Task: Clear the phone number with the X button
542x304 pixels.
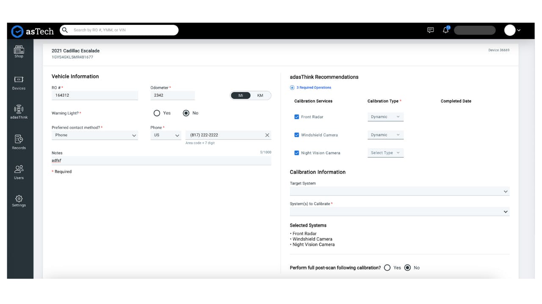Action: [x=267, y=135]
